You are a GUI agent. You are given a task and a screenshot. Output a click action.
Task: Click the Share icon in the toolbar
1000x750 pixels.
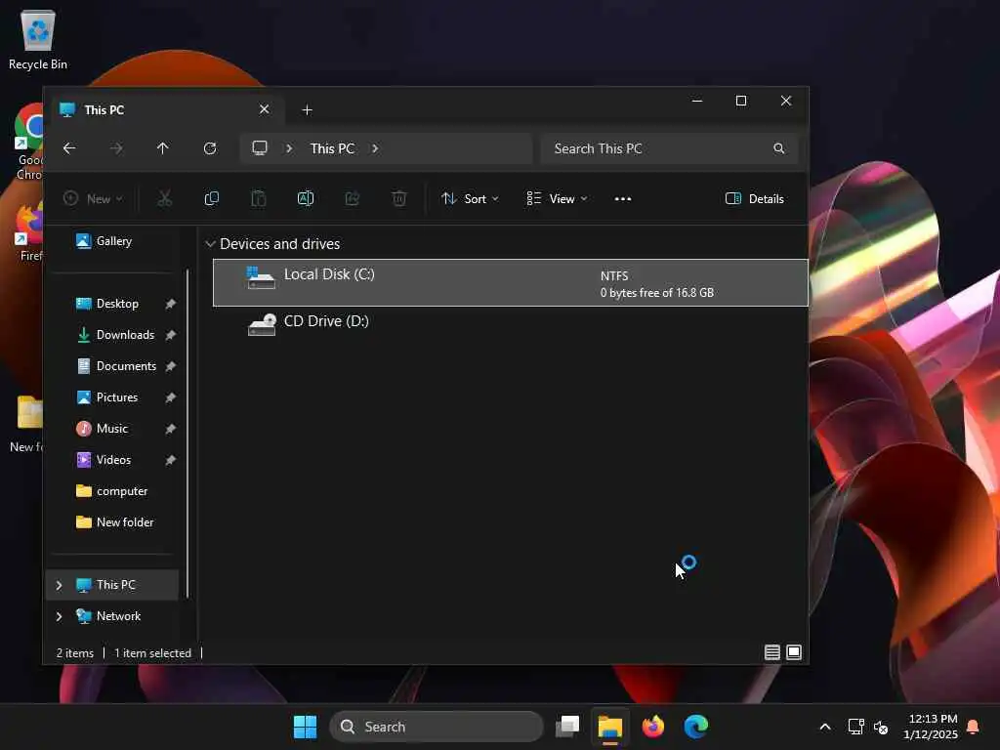point(352,198)
